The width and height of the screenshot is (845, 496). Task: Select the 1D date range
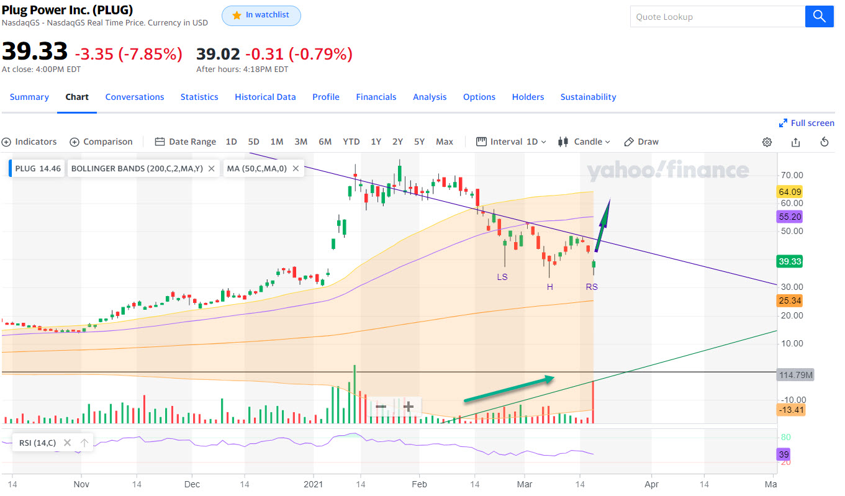(231, 142)
